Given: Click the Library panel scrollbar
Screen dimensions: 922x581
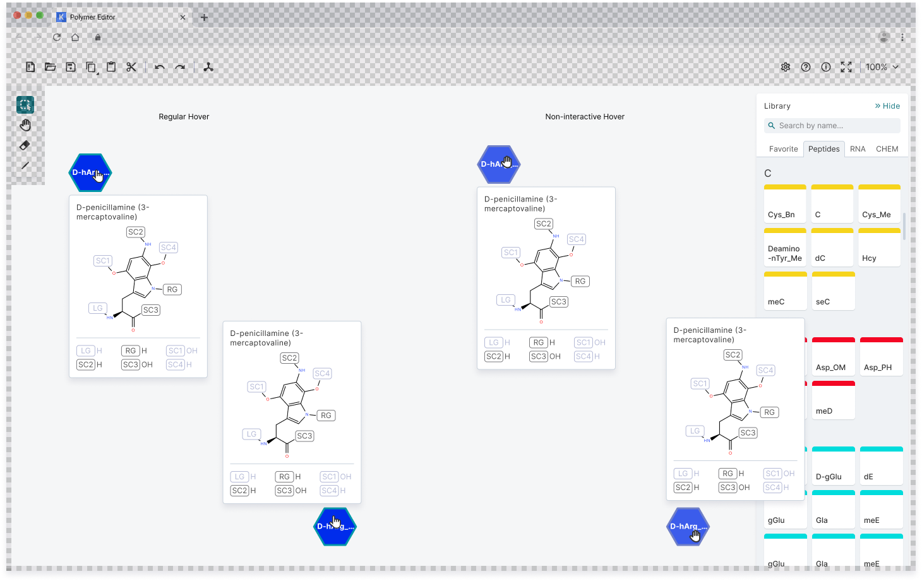Looking at the screenshot, I should pyautogui.click(x=904, y=226).
